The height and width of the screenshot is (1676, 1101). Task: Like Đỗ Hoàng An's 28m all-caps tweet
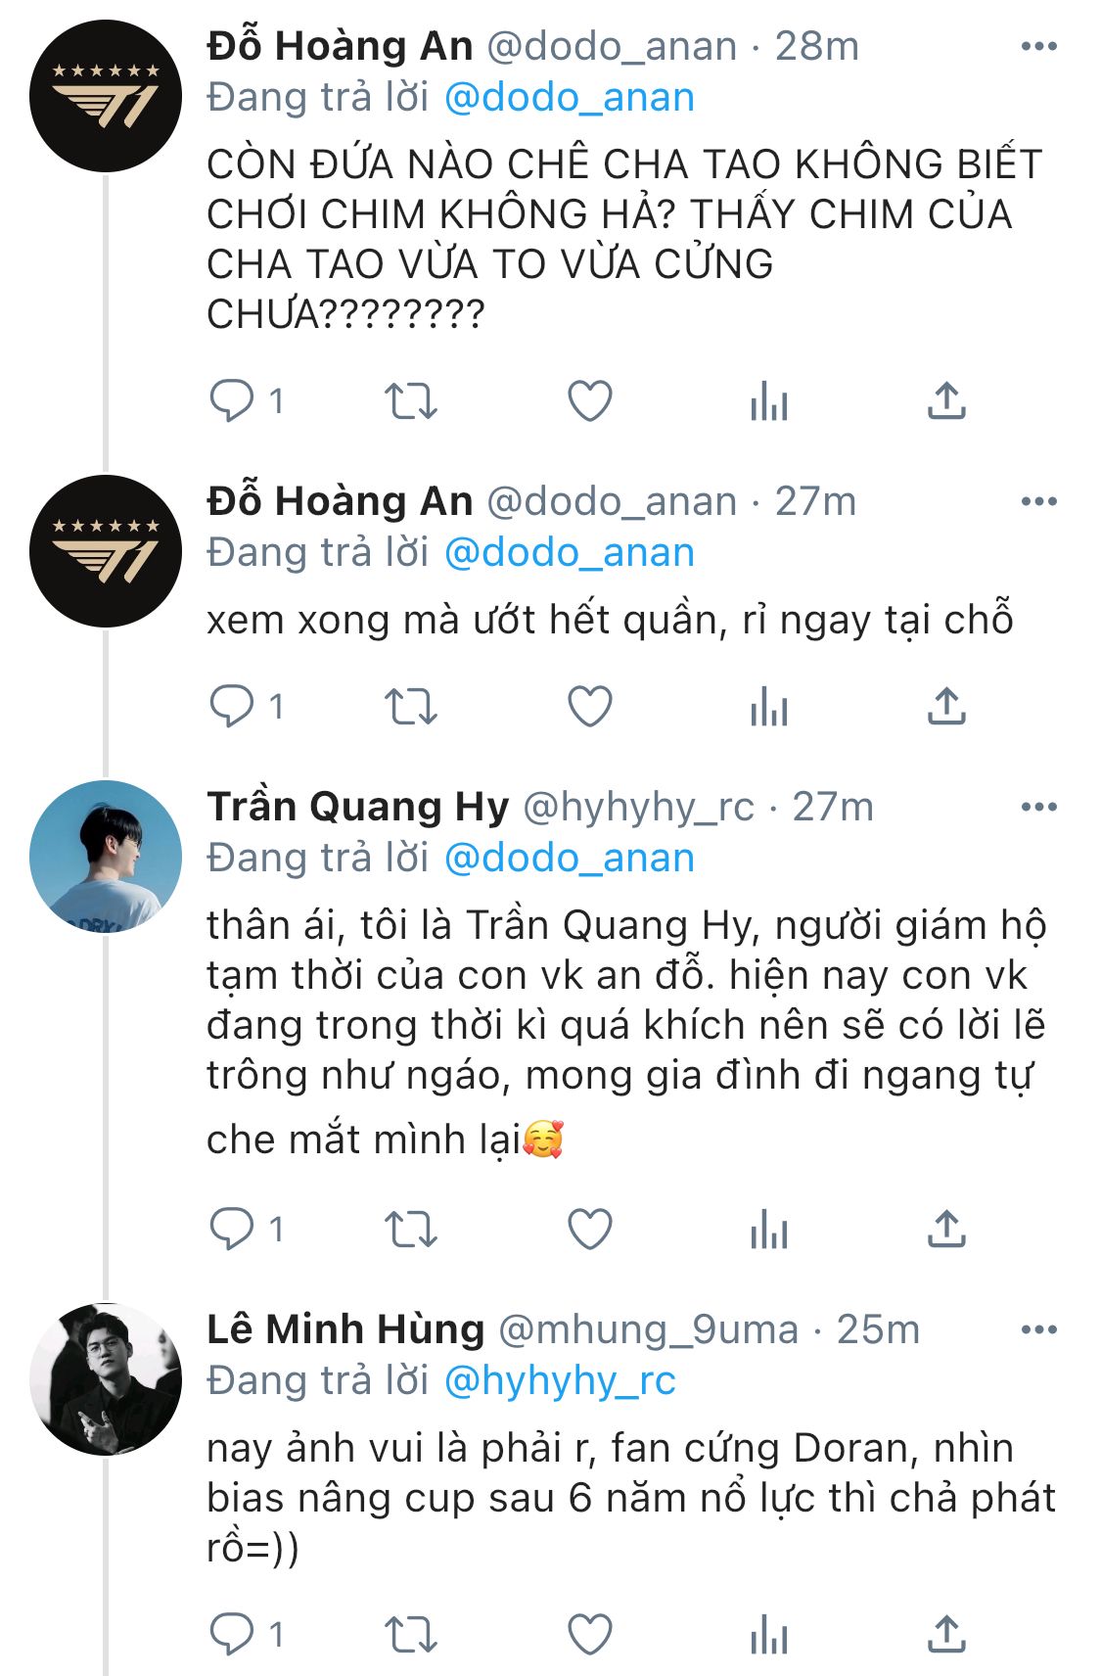point(590,401)
